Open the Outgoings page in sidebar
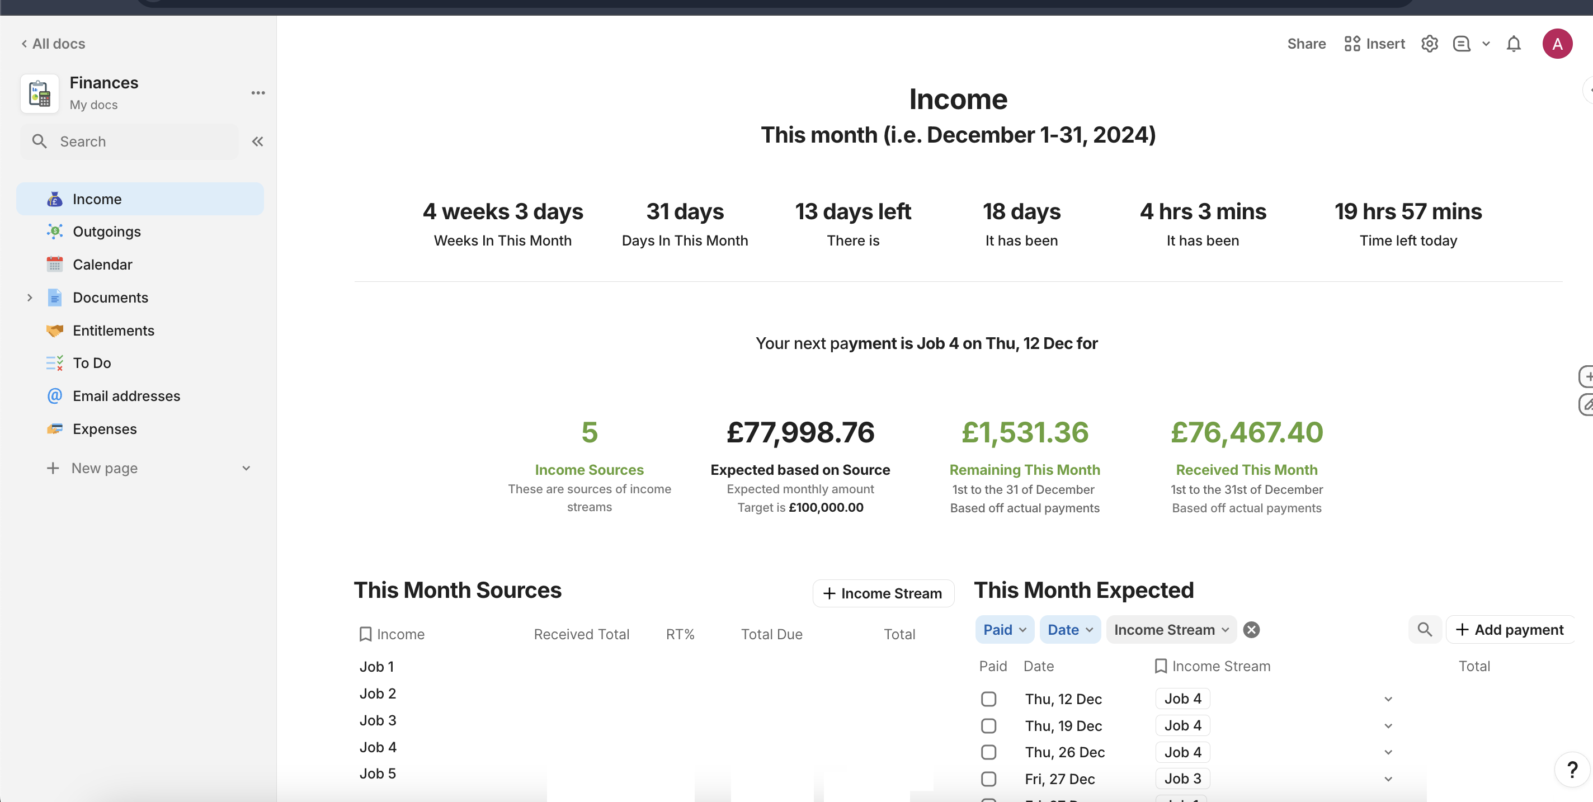The height and width of the screenshot is (802, 1593). point(106,232)
